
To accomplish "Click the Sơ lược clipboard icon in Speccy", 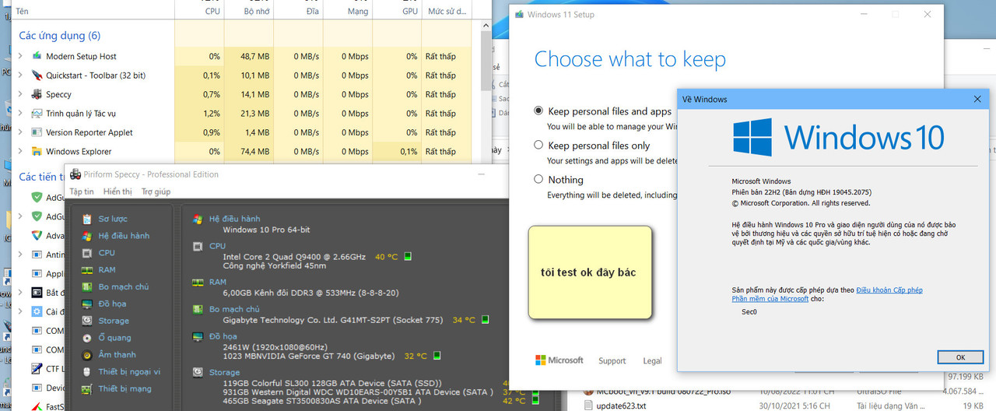I will point(87,219).
